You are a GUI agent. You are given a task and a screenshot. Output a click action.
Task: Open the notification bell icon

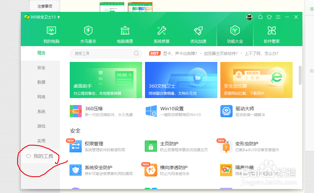click(260, 17)
